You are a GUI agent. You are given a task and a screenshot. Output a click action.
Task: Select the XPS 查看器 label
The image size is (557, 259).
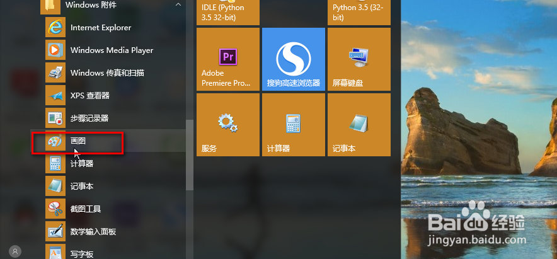click(x=90, y=96)
